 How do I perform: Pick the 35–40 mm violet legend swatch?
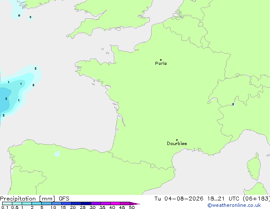[x=106, y=203]
